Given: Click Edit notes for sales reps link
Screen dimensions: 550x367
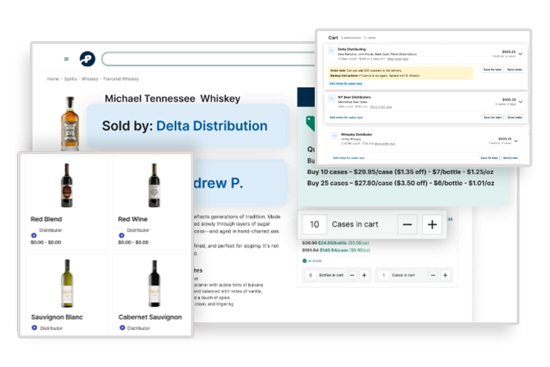Looking at the screenshot, I should pos(346,84).
